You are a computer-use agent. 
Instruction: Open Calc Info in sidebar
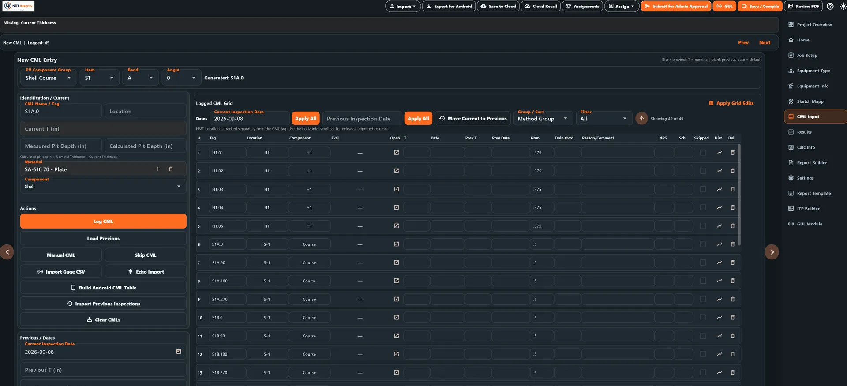[815, 147]
